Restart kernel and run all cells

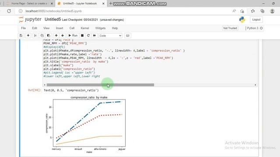(x=94, y=36)
